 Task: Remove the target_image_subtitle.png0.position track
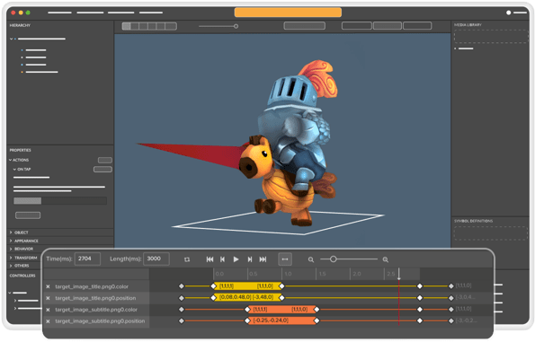tap(49, 321)
